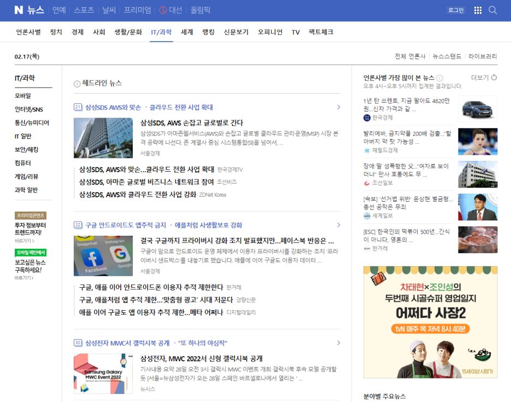Open 삼성전자, MWC 2022서 신형 갤럭시북 공개
Screen dimensions: 511x402
point(201,359)
